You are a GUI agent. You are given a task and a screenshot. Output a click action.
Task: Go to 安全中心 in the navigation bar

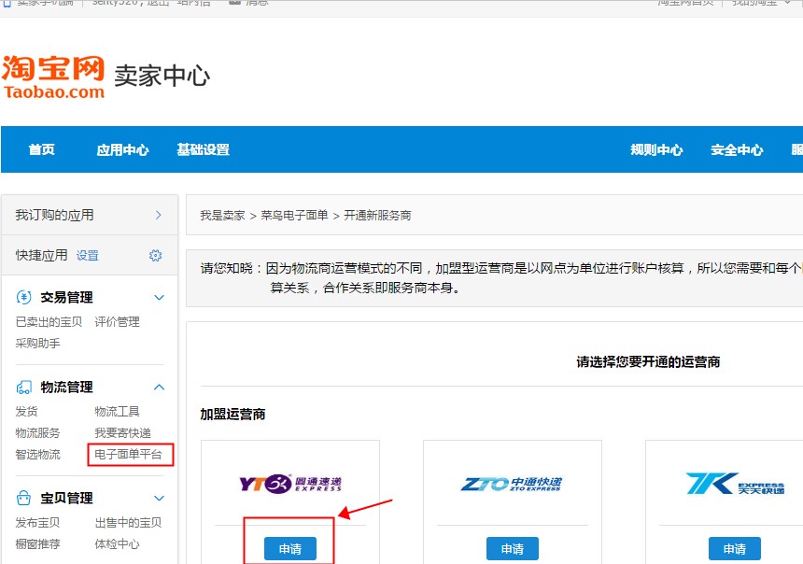pos(737,149)
